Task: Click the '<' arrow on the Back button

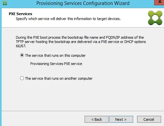Action: [92, 119]
